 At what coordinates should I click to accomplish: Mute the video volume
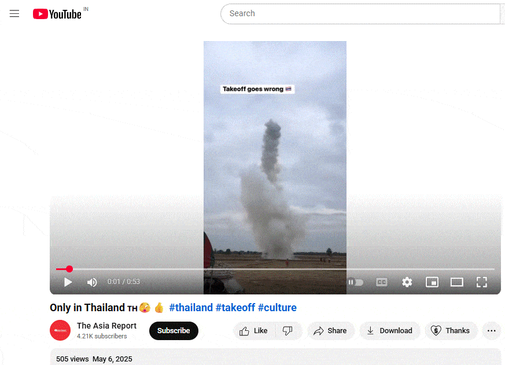tap(92, 282)
